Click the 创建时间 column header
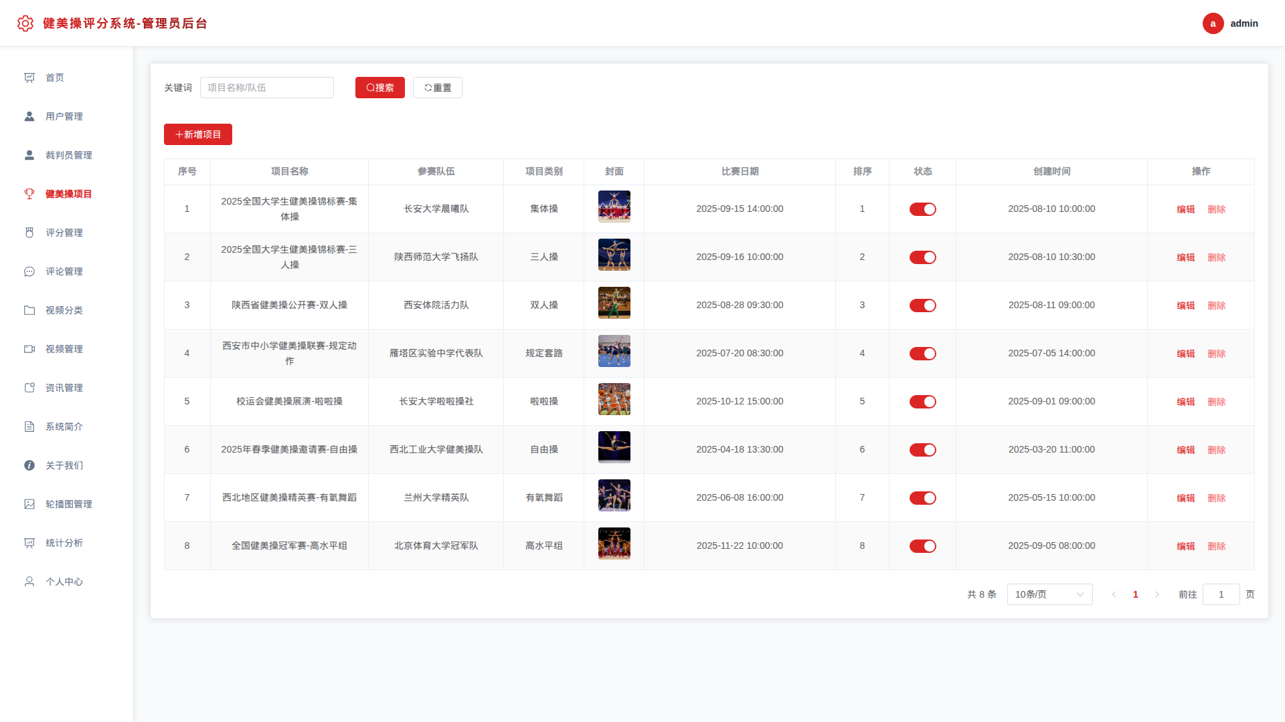1285x722 pixels. click(x=1051, y=172)
